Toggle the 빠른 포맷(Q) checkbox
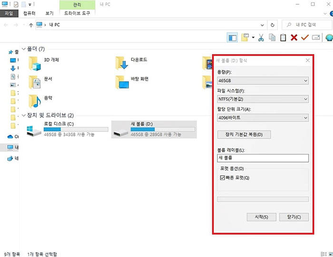Screen dimensions: 333x257 tap(222, 178)
